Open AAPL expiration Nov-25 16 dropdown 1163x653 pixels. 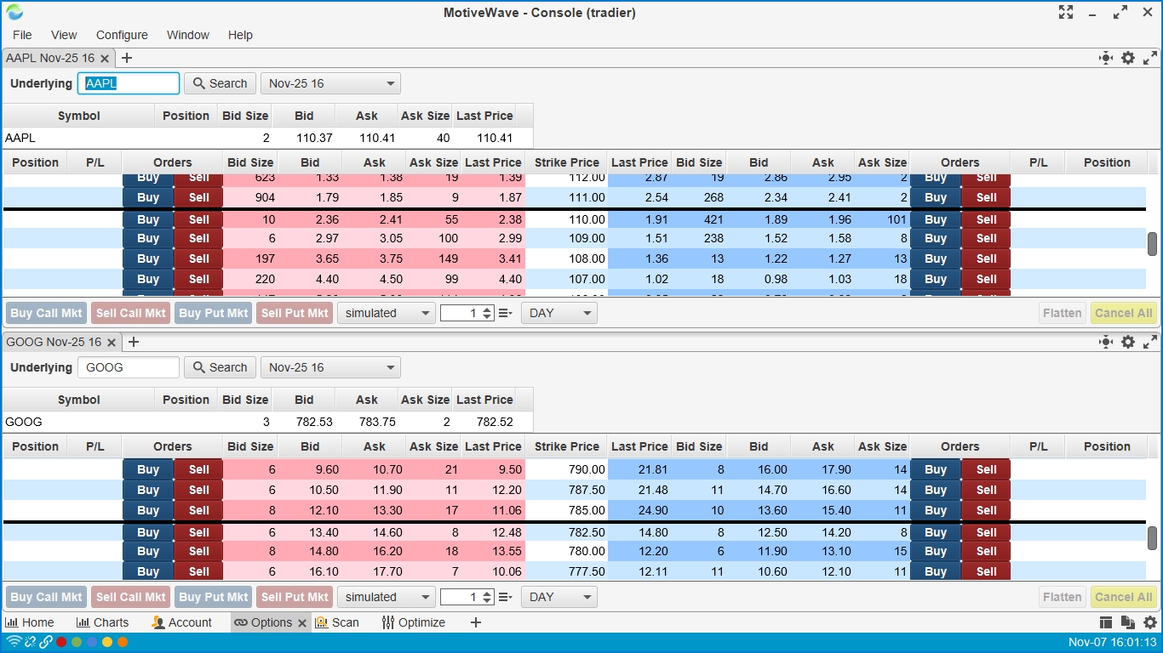point(330,83)
